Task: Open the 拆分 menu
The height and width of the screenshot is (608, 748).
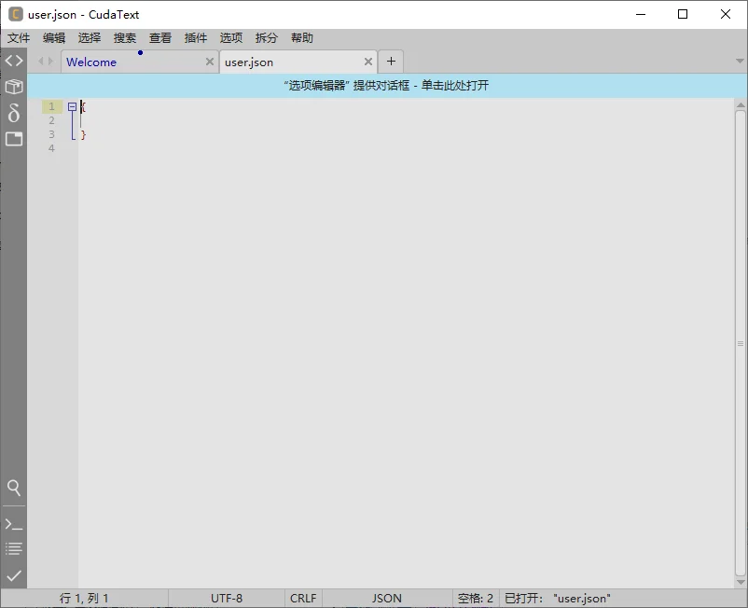Action: 267,38
